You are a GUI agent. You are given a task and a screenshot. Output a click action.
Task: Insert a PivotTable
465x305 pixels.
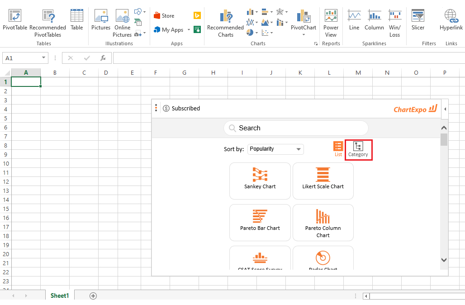(x=15, y=19)
